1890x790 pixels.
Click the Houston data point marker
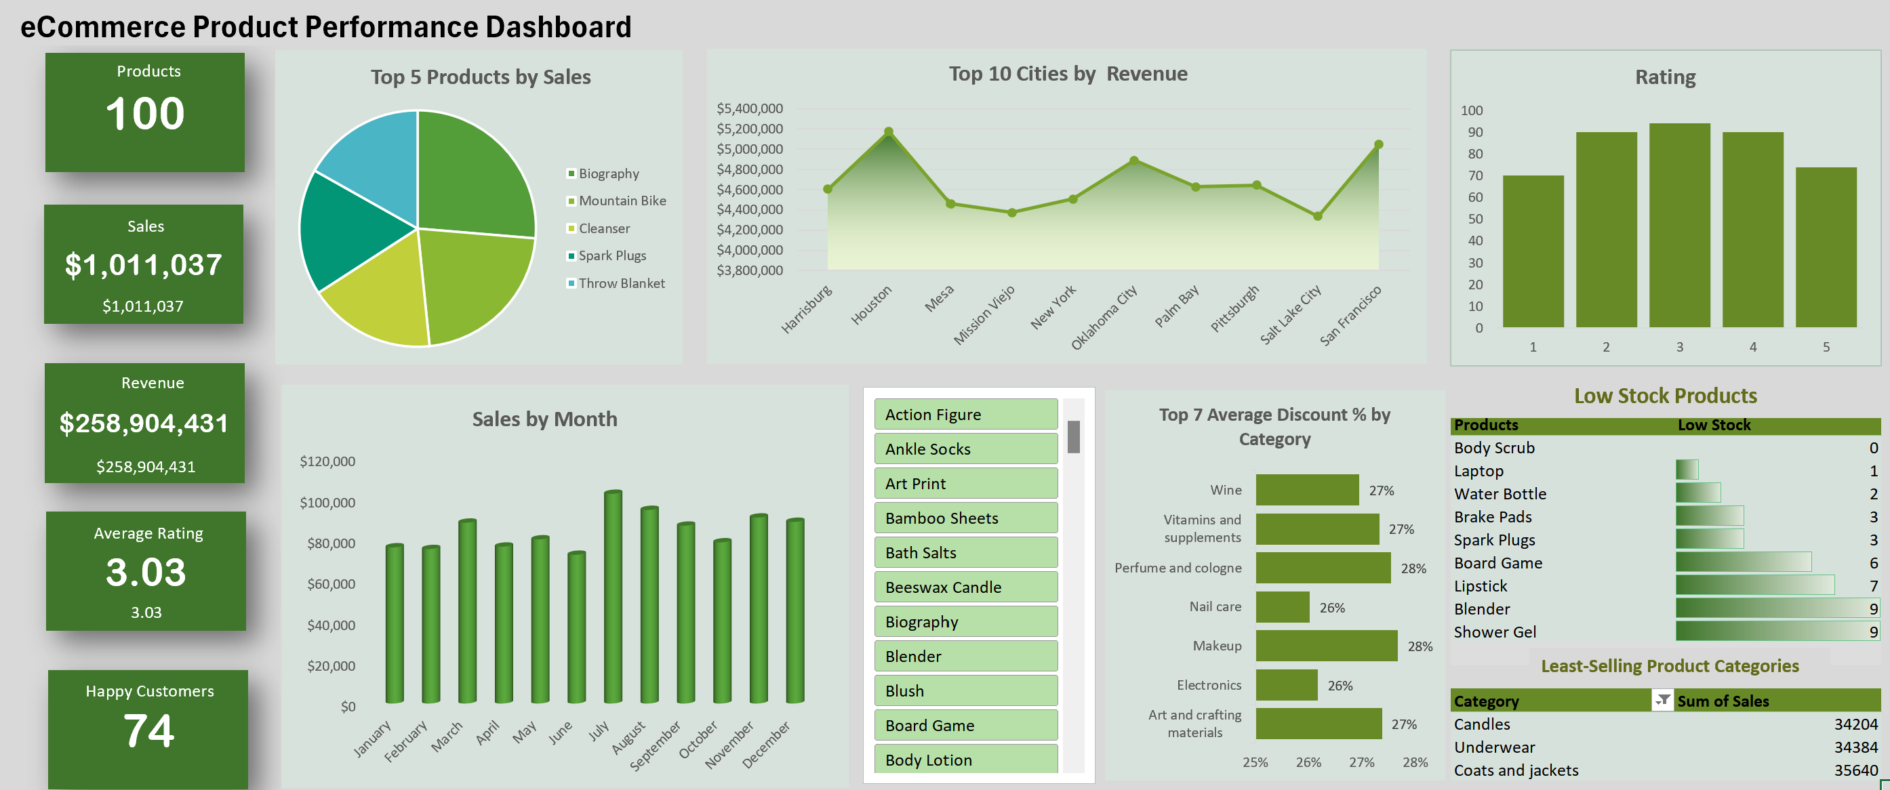(x=889, y=132)
